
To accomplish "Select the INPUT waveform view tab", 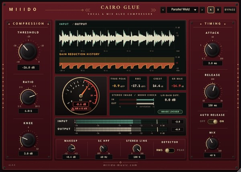I will 64,24.
